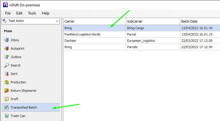220x121 pixels.
Task: Open the Tools menu
Action: tap(32, 13)
